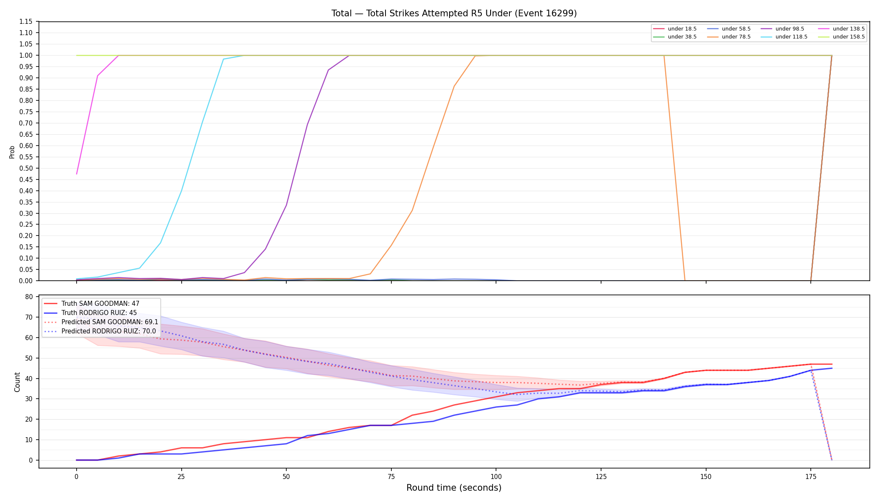The height and width of the screenshot is (502, 879).
Task: Click the 'under 158.5' legend entry
Action: 841,37
